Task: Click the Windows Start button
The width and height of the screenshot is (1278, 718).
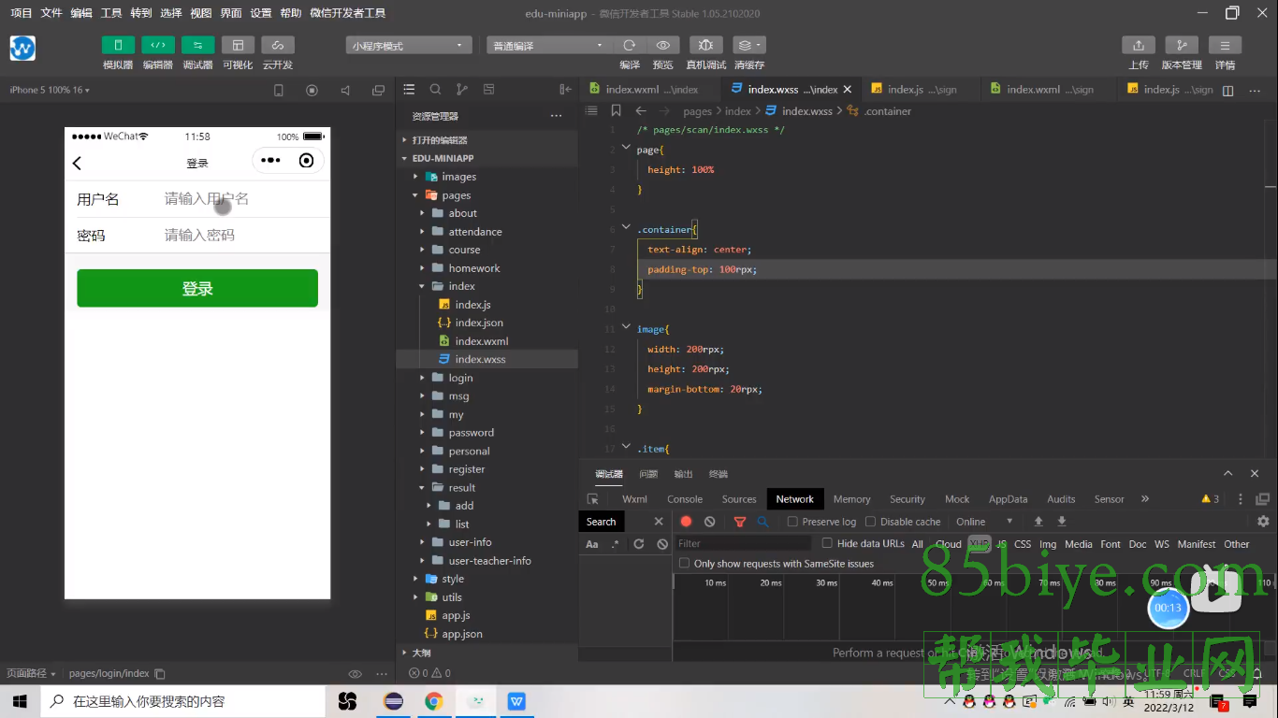Action: tap(20, 701)
